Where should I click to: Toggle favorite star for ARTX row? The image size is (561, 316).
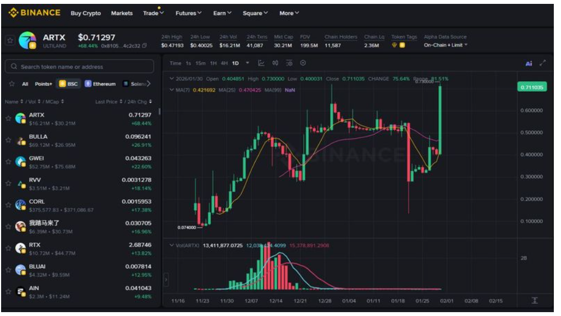[8, 118]
